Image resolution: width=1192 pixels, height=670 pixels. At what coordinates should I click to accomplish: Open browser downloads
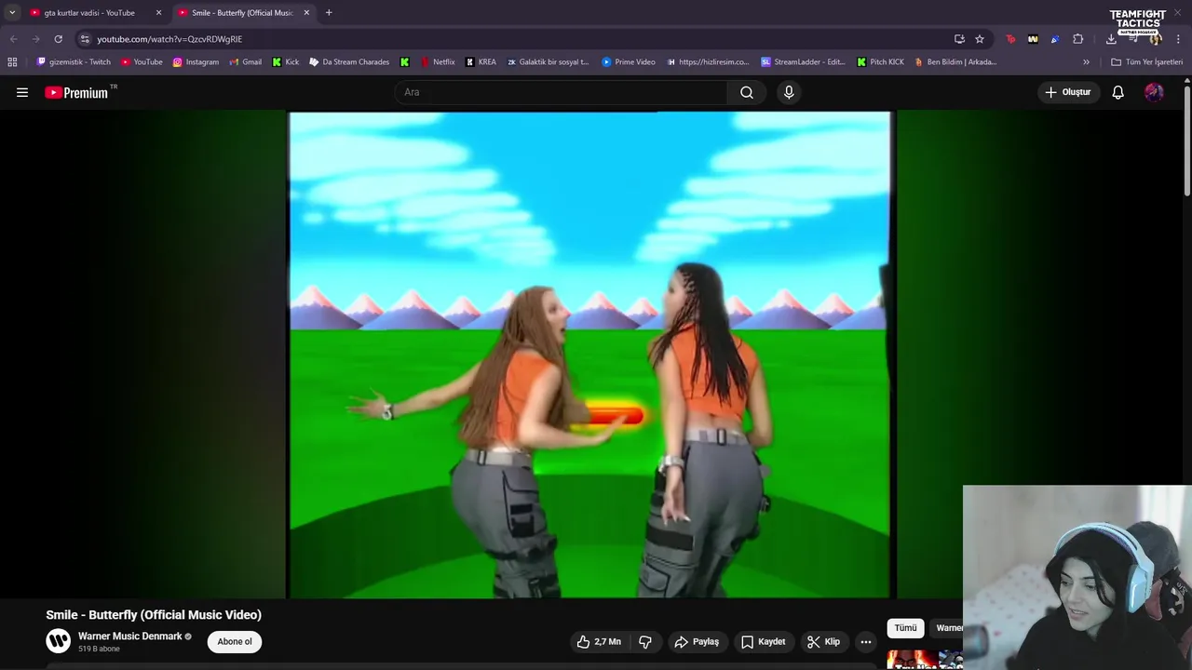(1111, 39)
